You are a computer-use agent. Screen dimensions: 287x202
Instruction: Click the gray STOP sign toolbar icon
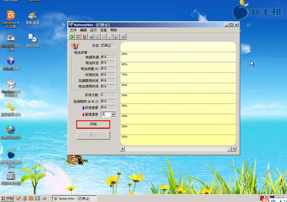pyautogui.click(x=78, y=37)
